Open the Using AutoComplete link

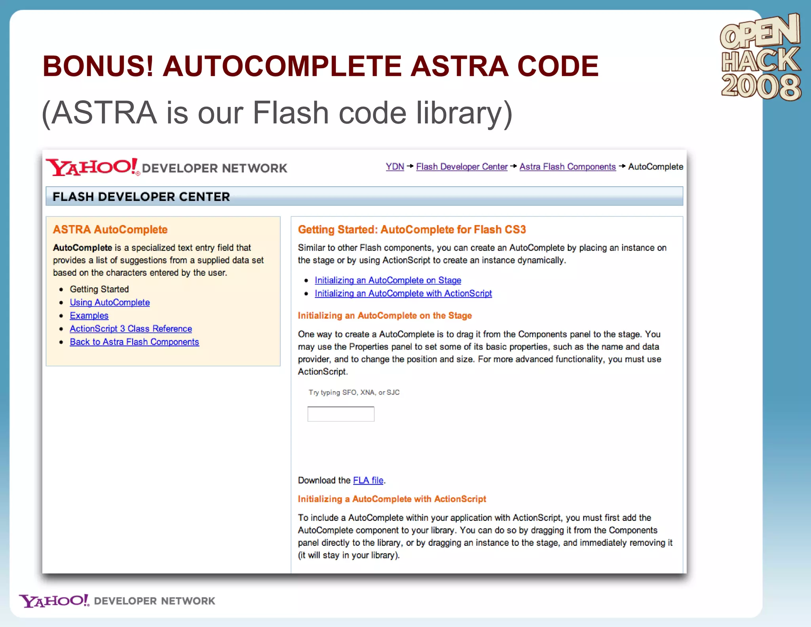[110, 302]
